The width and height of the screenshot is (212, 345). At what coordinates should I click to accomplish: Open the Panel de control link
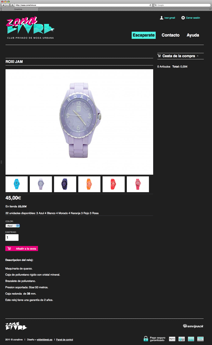(65, 340)
